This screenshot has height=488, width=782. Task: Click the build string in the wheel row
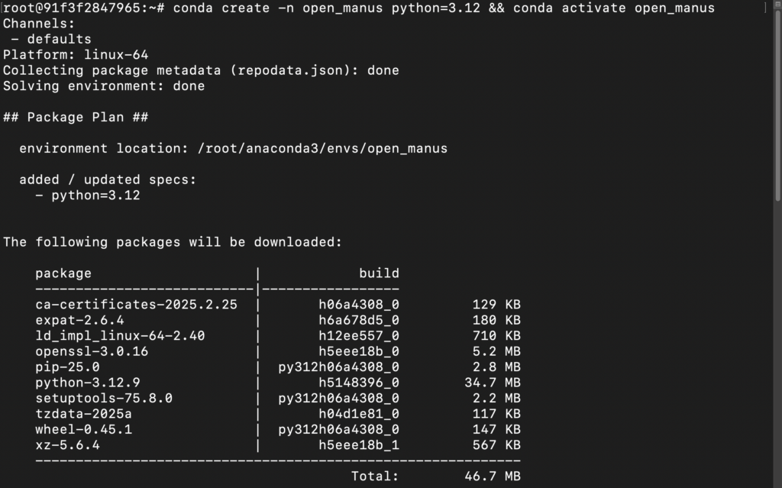(x=338, y=430)
